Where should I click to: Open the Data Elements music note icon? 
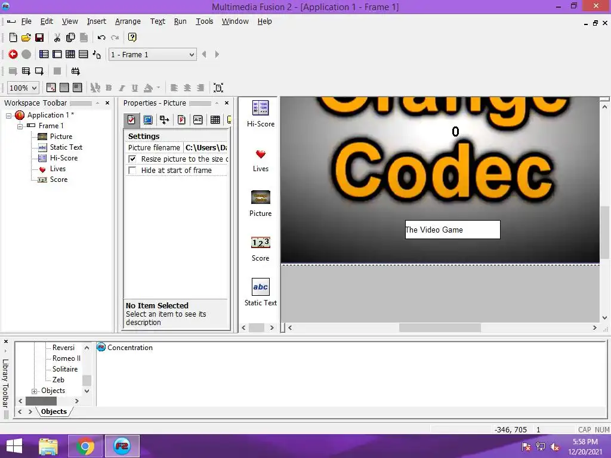tap(97, 54)
